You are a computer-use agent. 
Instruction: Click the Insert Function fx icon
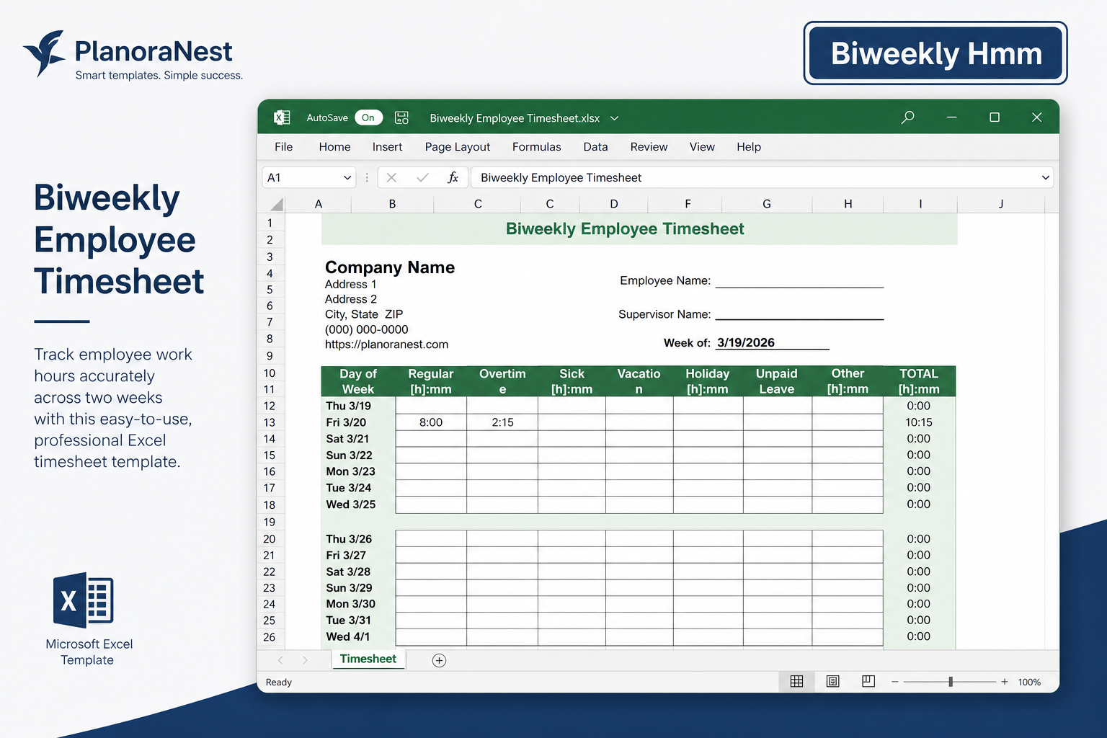click(x=453, y=177)
